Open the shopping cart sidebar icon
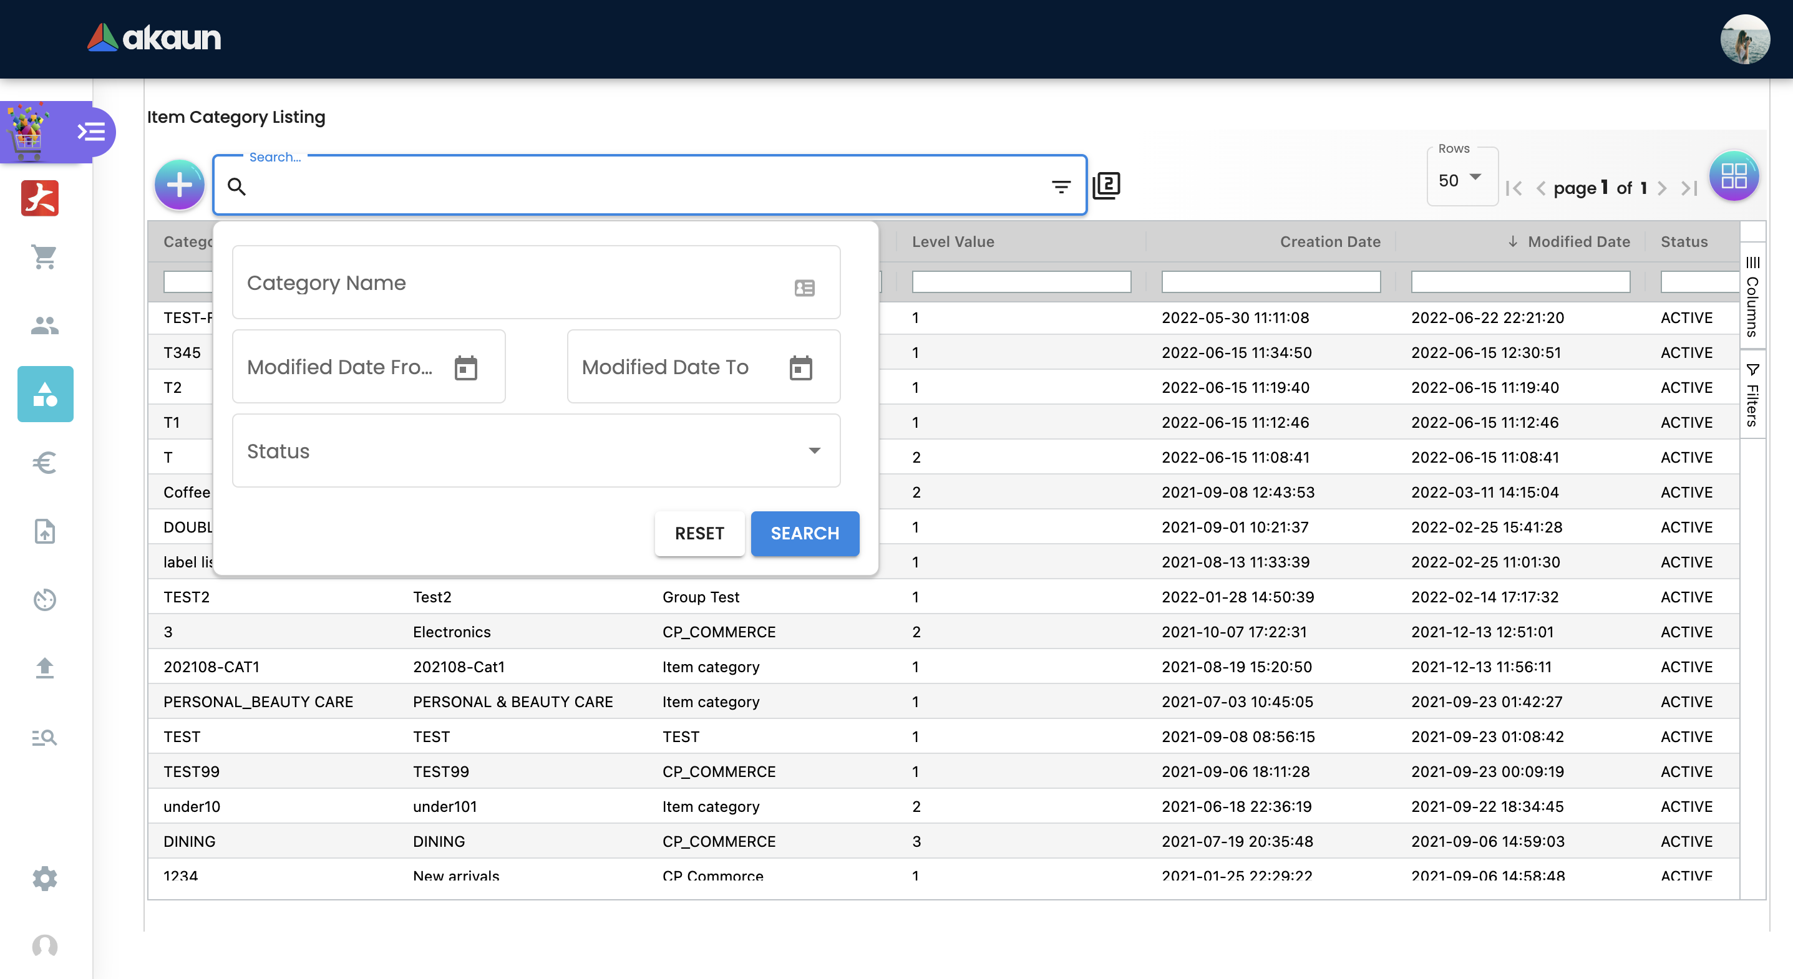The height and width of the screenshot is (979, 1793). [x=44, y=257]
